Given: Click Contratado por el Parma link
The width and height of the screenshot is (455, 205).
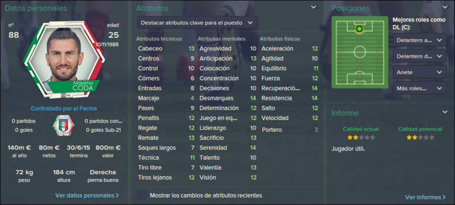Looking at the screenshot, I should [x=64, y=108].
